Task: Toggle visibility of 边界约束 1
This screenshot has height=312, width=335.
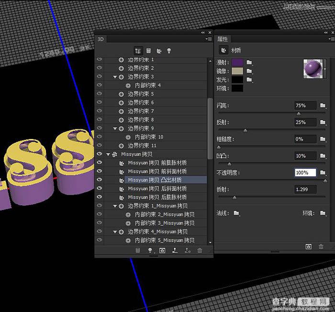Action: (x=100, y=59)
